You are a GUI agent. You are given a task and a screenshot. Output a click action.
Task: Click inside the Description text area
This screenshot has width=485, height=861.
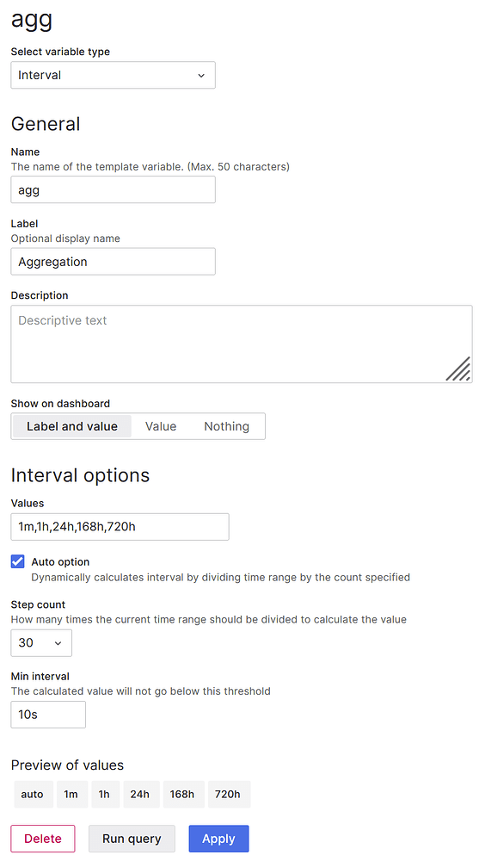242,344
